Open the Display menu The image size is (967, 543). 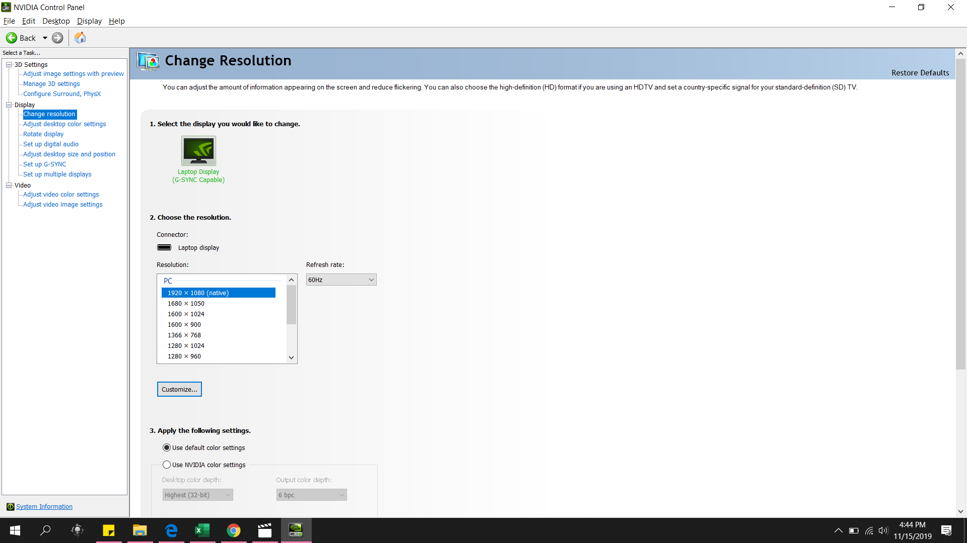pos(89,21)
